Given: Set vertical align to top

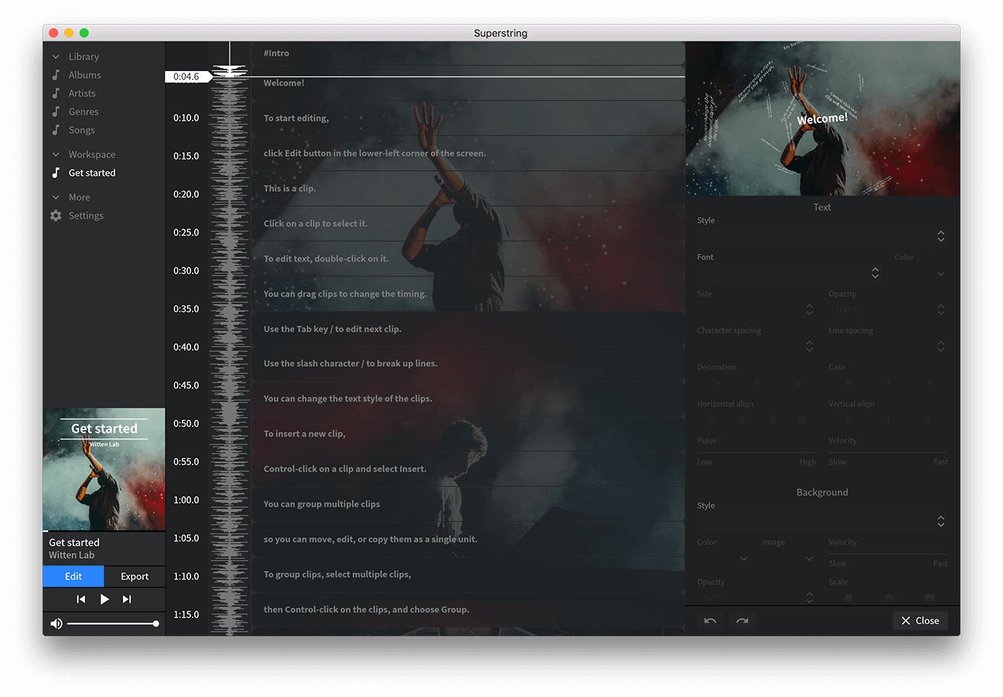Looking at the screenshot, I should click(848, 420).
